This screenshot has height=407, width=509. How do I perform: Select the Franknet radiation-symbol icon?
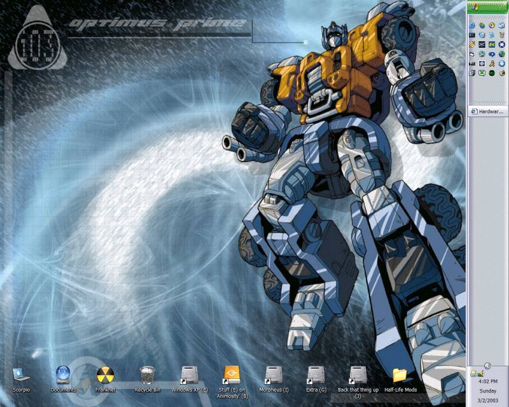point(106,375)
